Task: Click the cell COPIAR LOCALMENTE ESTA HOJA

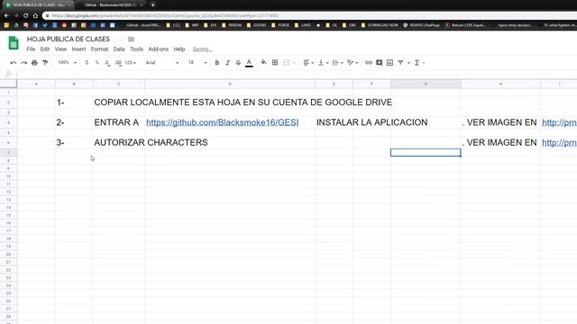Action: point(243,102)
